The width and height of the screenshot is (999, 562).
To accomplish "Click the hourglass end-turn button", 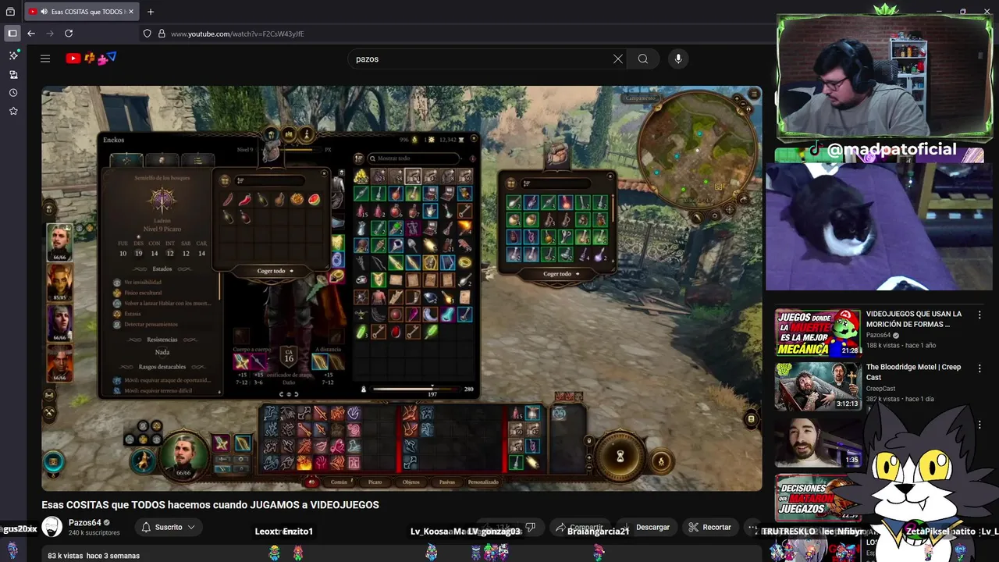I will click(x=620, y=455).
